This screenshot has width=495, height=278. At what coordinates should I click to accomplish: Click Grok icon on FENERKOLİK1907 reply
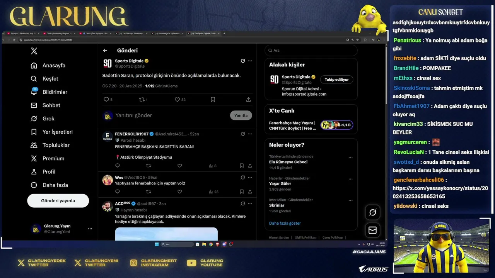tap(242, 134)
